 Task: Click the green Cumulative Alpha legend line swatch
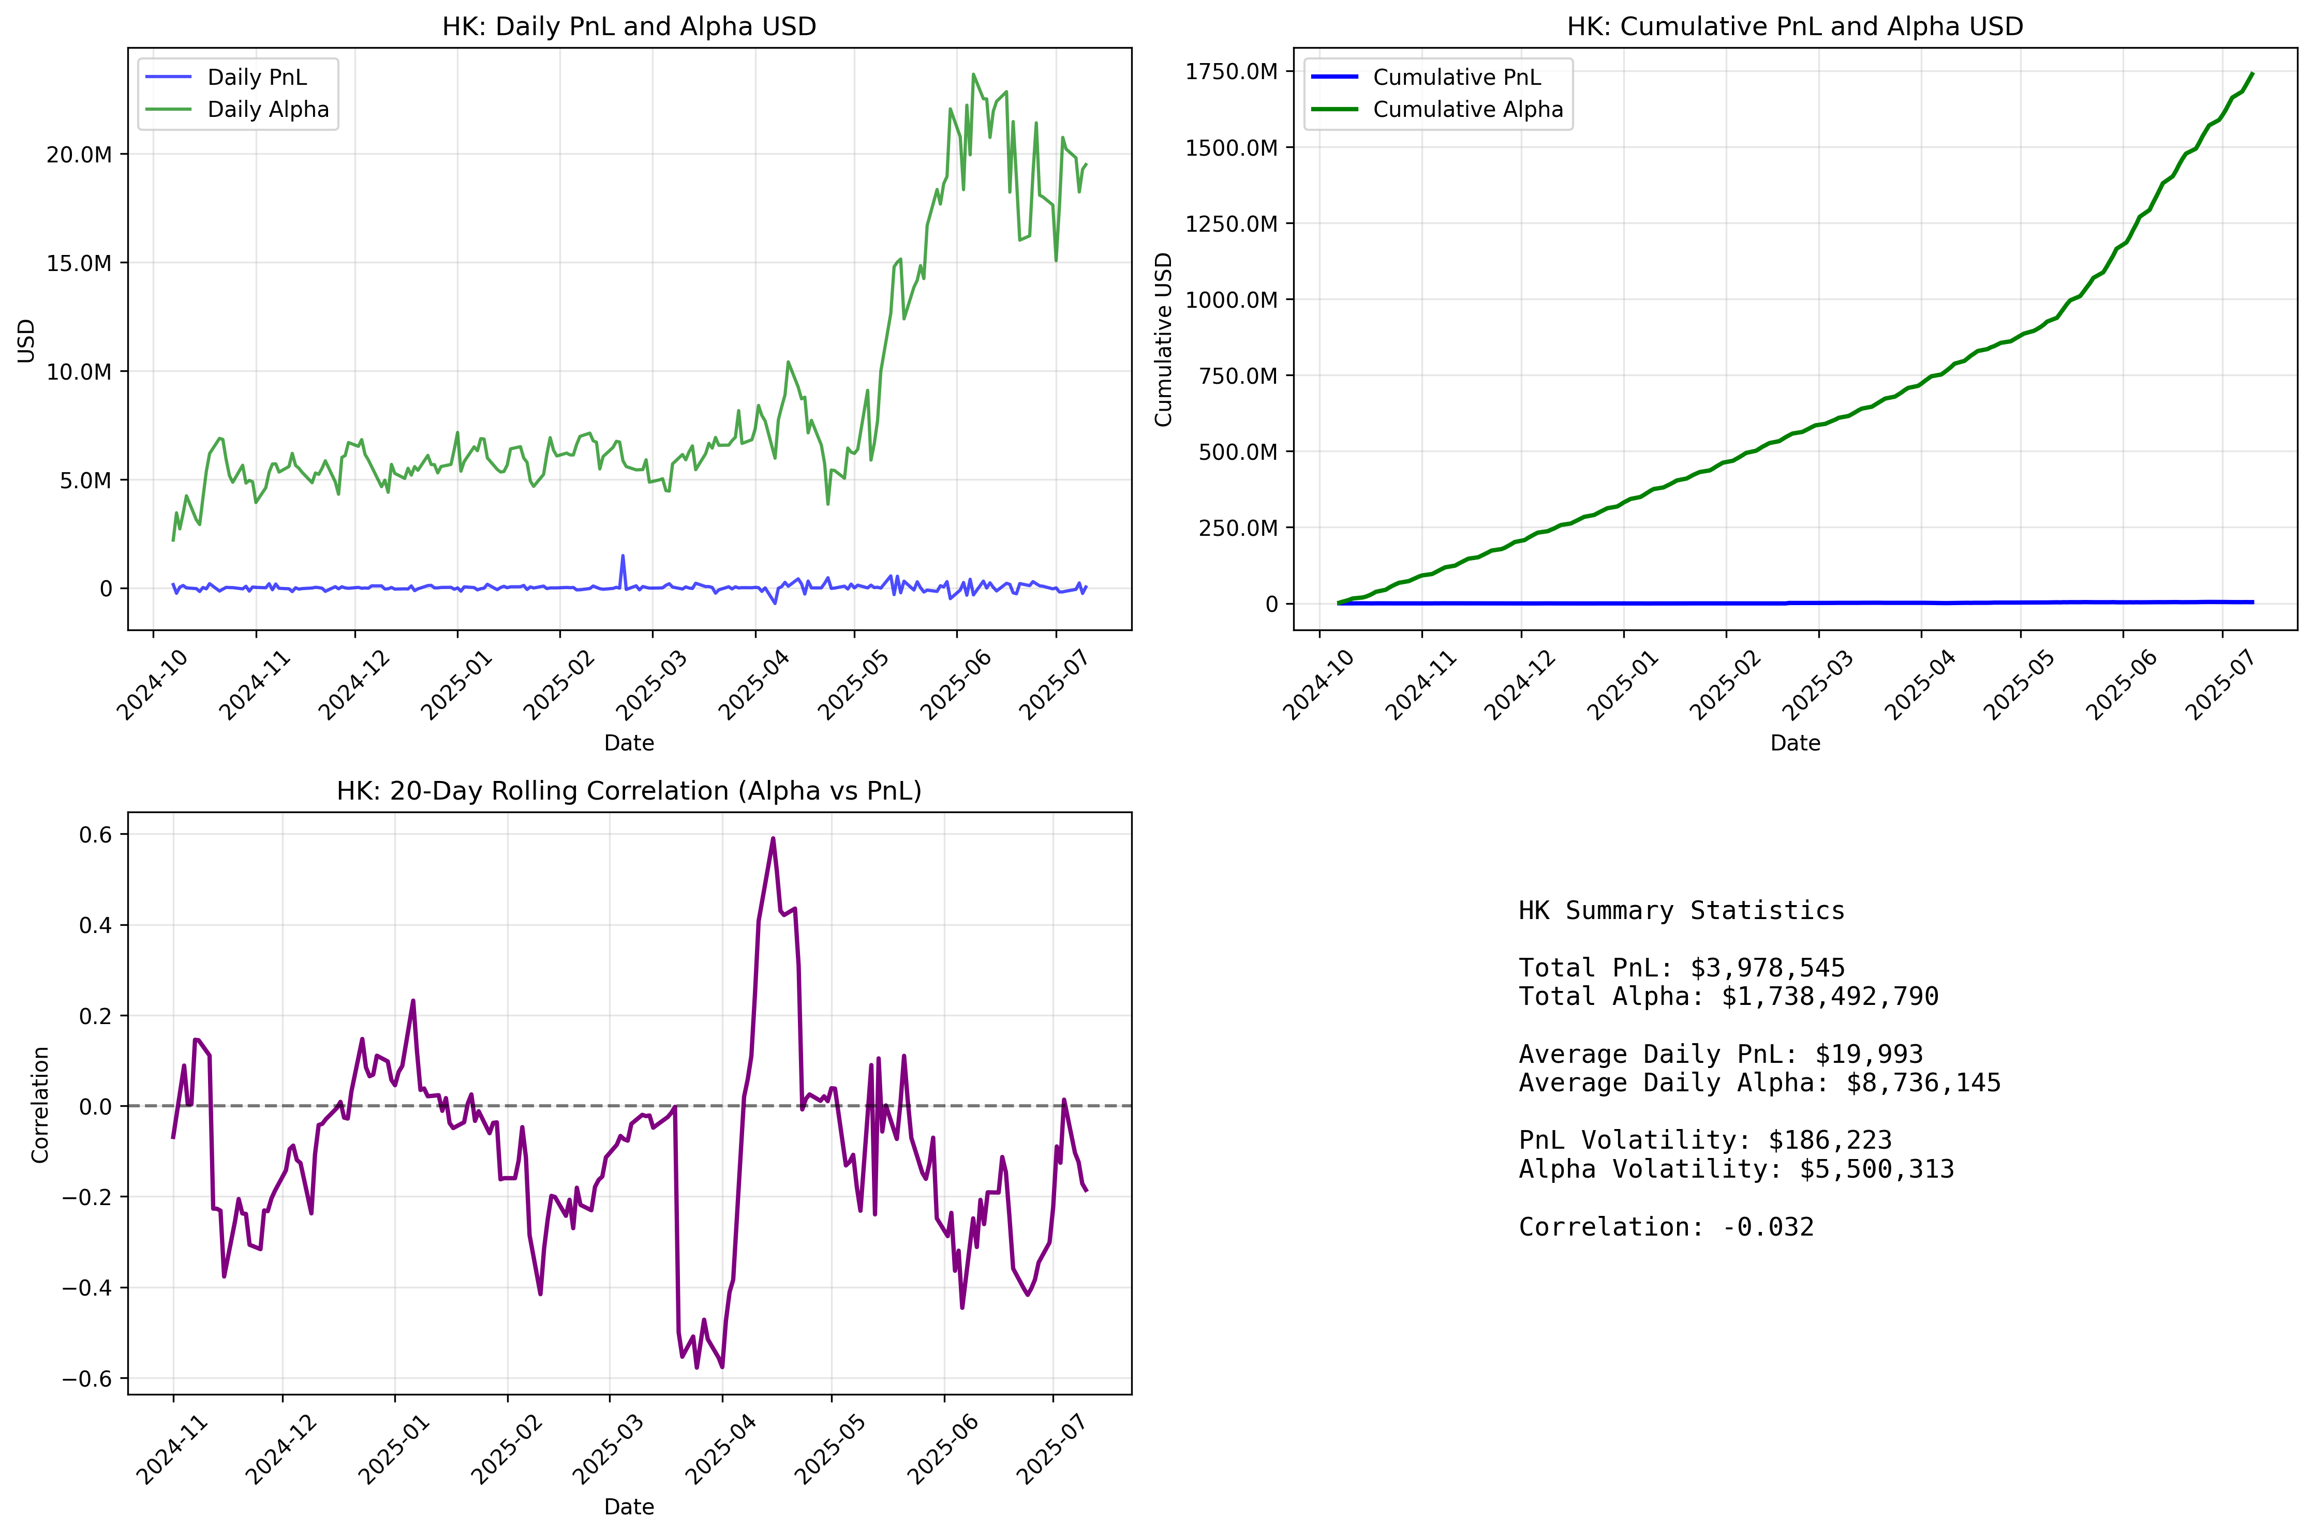pos(1334,110)
